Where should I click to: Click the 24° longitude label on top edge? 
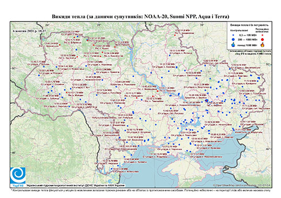pyautogui.click(x=48, y=25)
